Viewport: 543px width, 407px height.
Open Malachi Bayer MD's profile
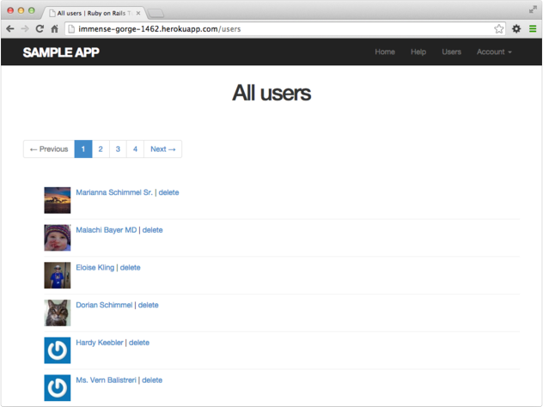coord(106,230)
